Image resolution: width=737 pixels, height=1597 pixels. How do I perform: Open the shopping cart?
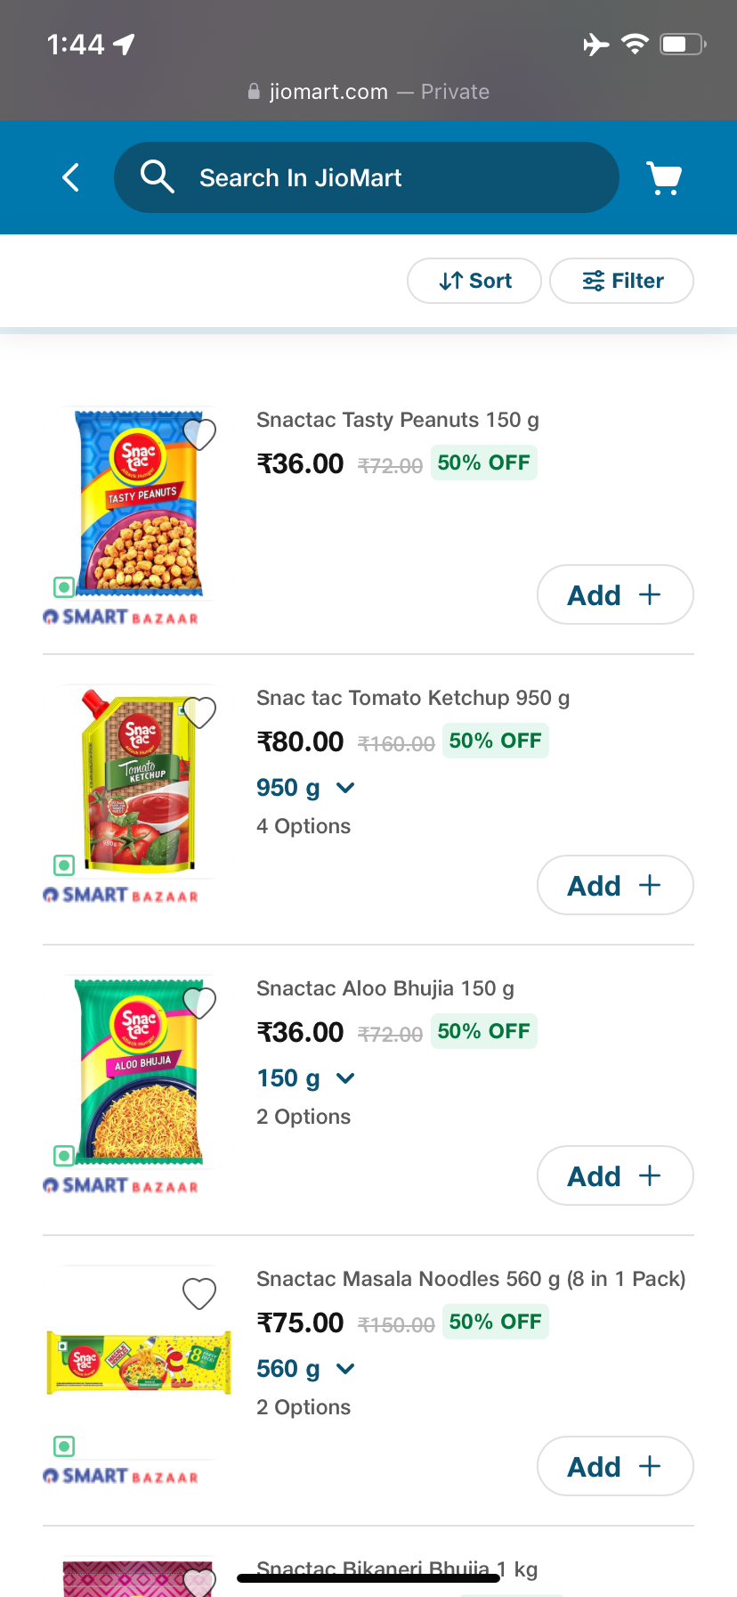(x=664, y=178)
